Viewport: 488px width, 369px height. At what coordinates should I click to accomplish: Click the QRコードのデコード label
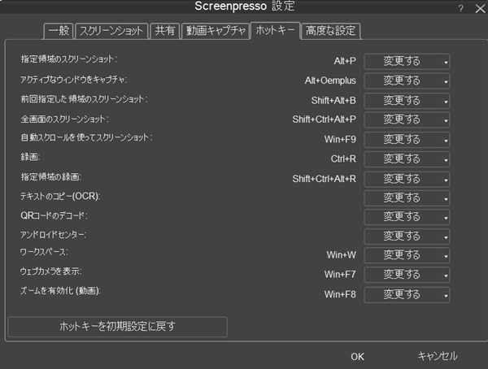[54, 215]
